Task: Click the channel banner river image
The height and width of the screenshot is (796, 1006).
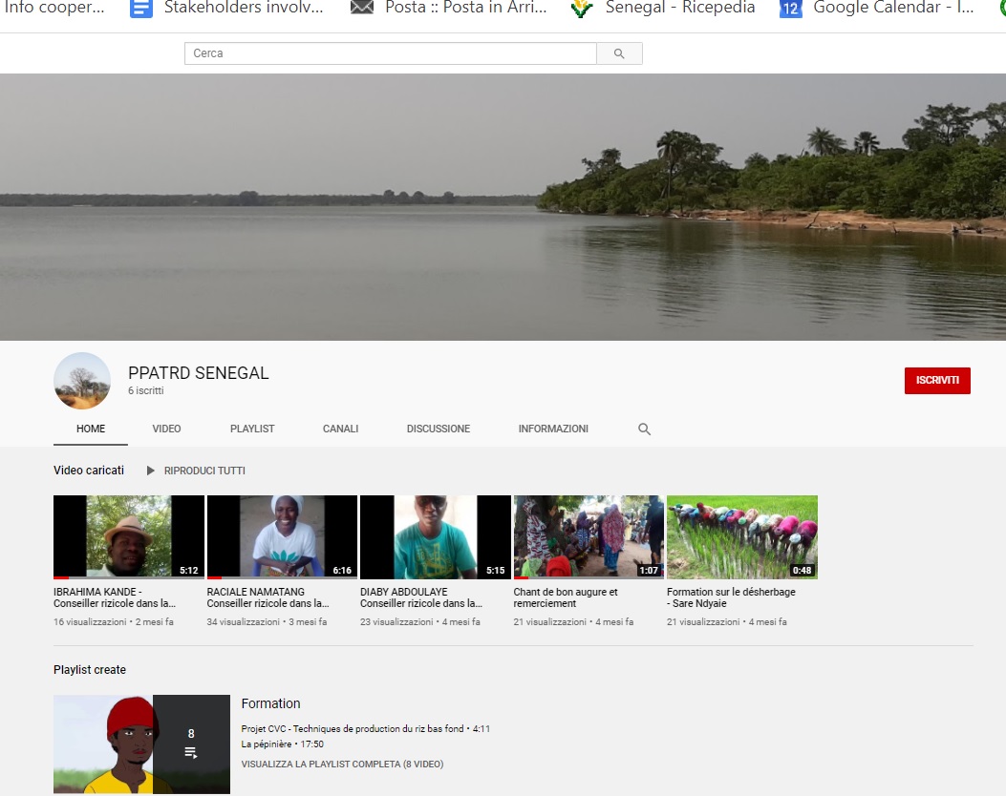Action: coord(503,207)
